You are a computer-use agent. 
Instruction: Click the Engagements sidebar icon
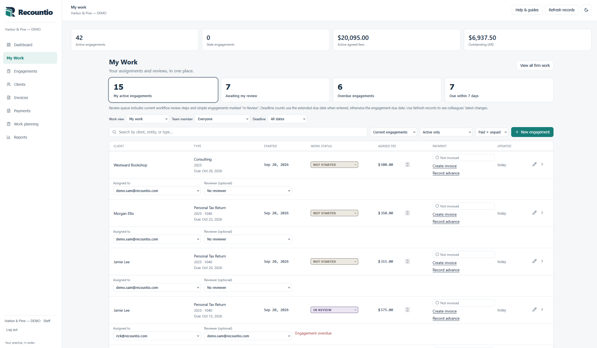click(x=9, y=71)
